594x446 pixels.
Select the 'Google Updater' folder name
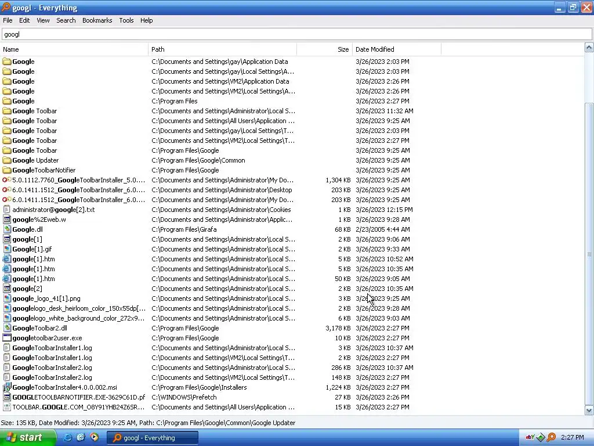(x=35, y=160)
